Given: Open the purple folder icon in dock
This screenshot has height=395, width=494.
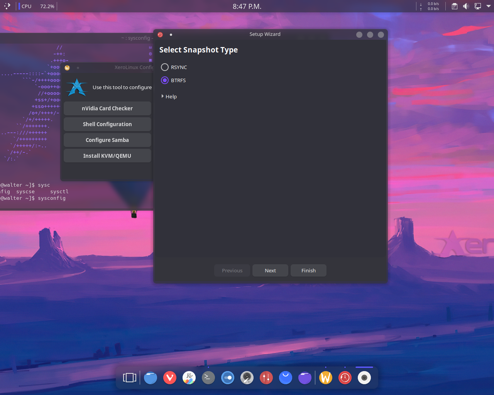Looking at the screenshot, I should 305,378.
